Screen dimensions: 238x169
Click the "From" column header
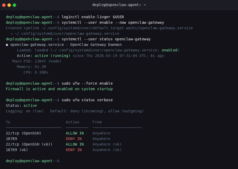point(97,122)
